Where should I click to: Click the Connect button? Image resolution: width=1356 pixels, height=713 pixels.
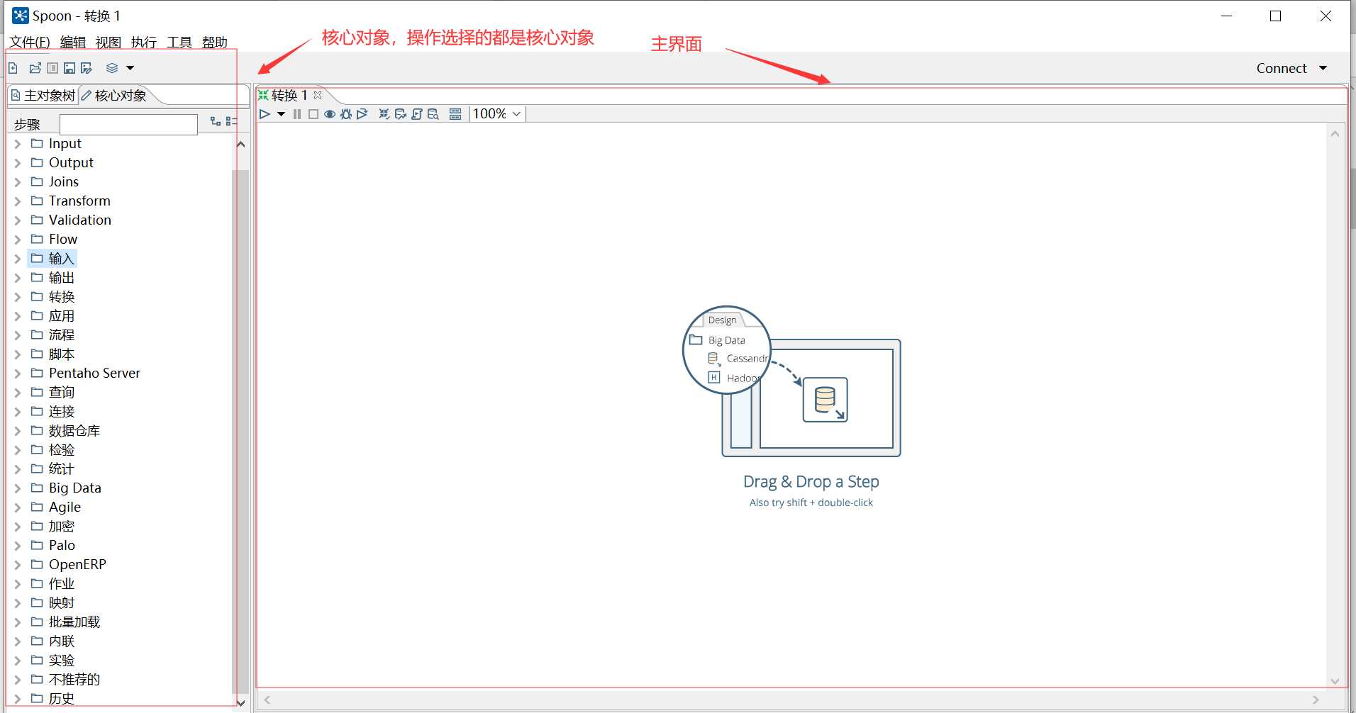[1282, 69]
